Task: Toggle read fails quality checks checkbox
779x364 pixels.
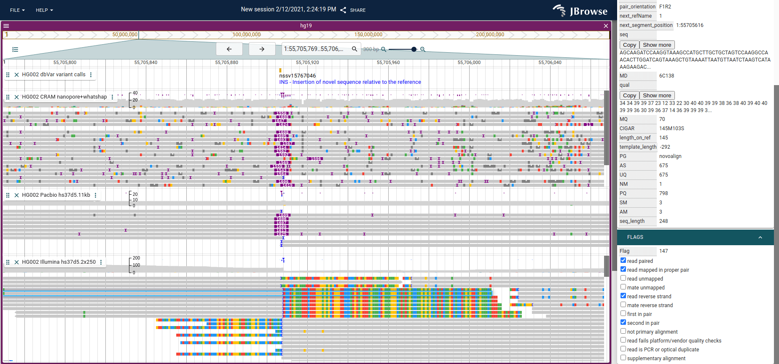Action: point(623,340)
